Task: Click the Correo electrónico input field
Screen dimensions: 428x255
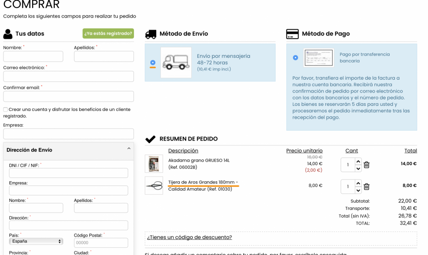Action: (68, 77)
